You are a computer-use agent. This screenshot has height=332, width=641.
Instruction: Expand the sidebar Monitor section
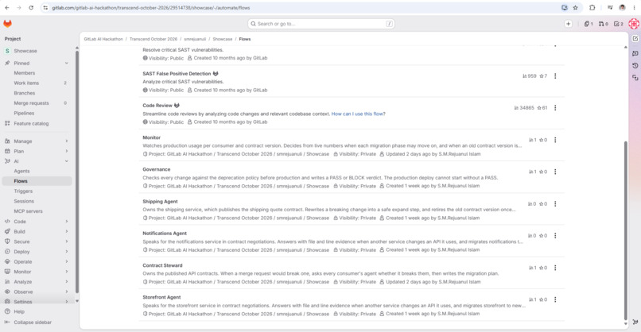67,272
